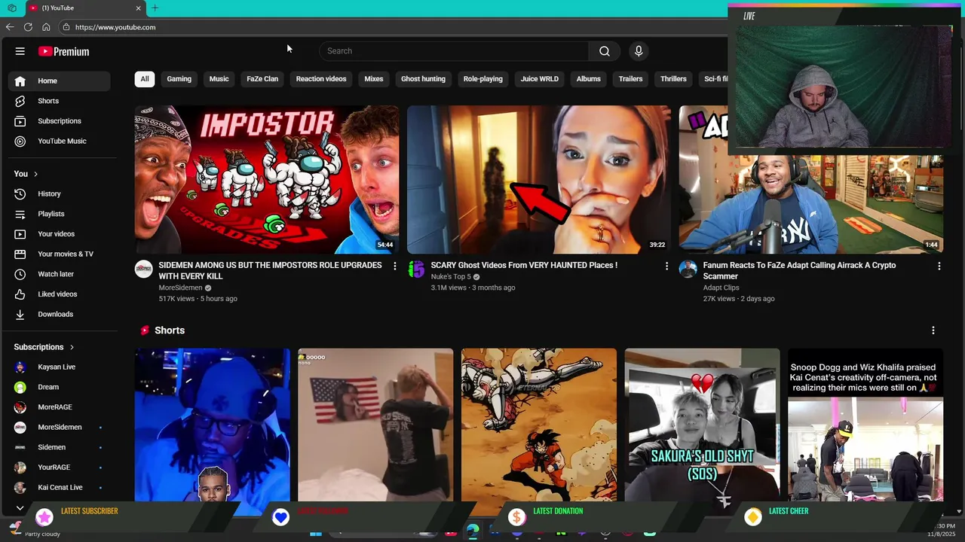Viewport: 965px width, 542px height.
Task: Open Downloads in sidebar
Action: [60, 314]
